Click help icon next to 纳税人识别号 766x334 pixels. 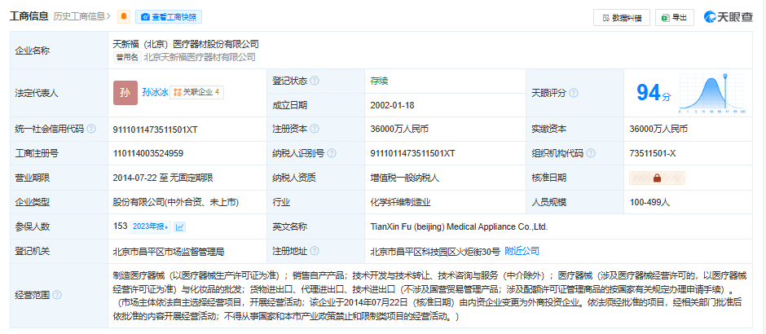pyautogui.click(x=332, y=154)
